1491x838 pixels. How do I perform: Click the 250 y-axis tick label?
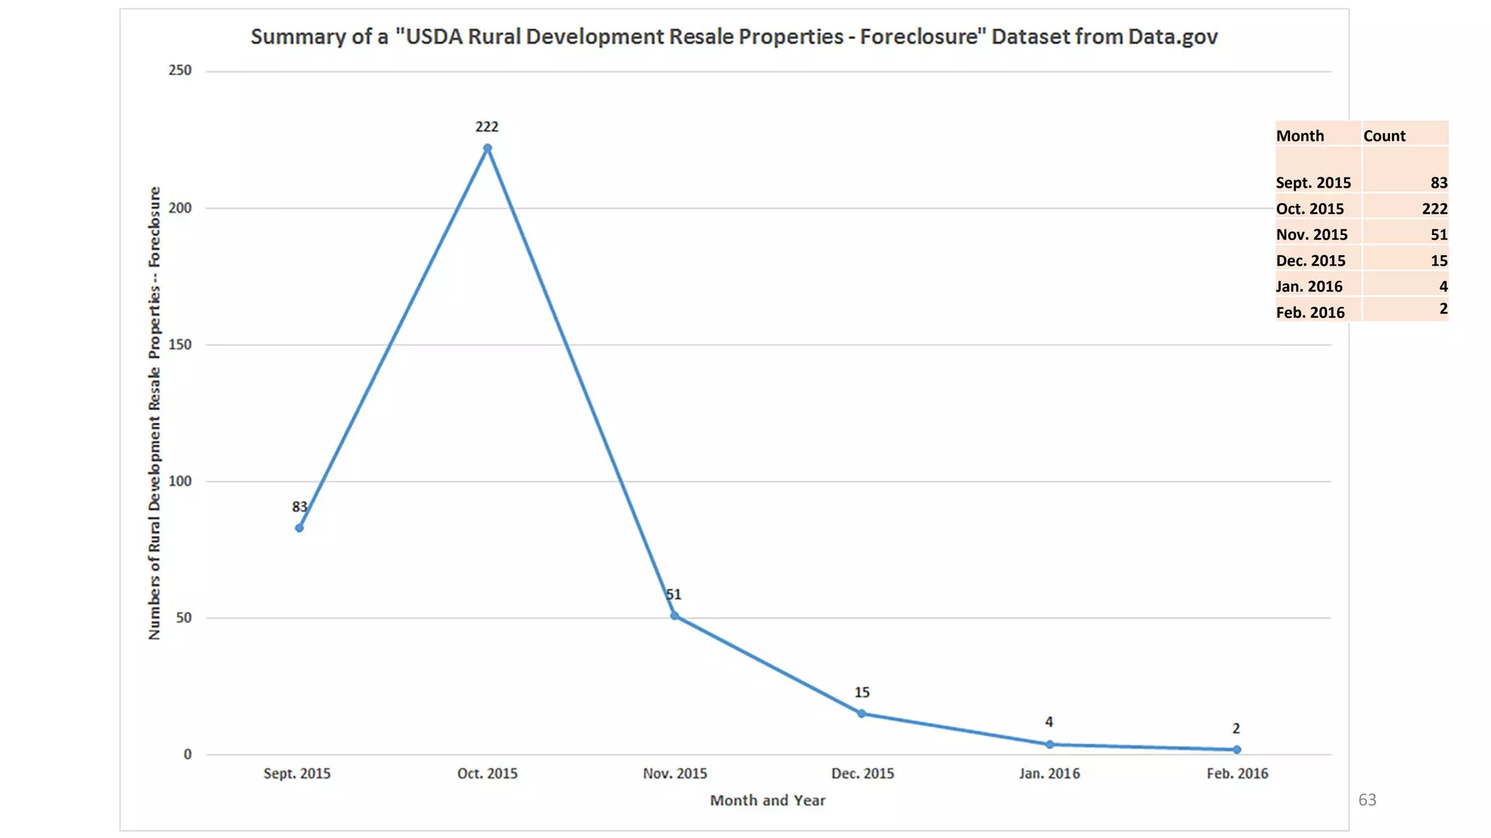(180, 71)
